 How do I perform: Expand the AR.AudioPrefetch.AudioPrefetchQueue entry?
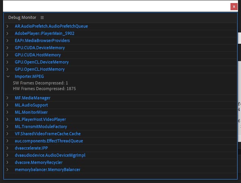(7, 26)
